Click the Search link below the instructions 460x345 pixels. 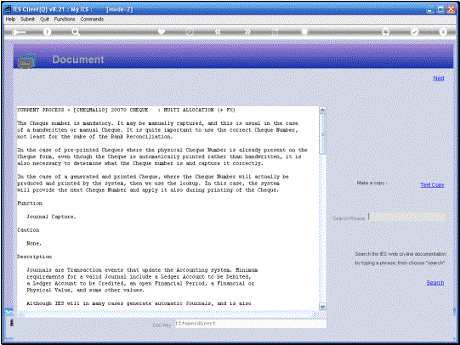pyautogui.click(x=435, y=283)
